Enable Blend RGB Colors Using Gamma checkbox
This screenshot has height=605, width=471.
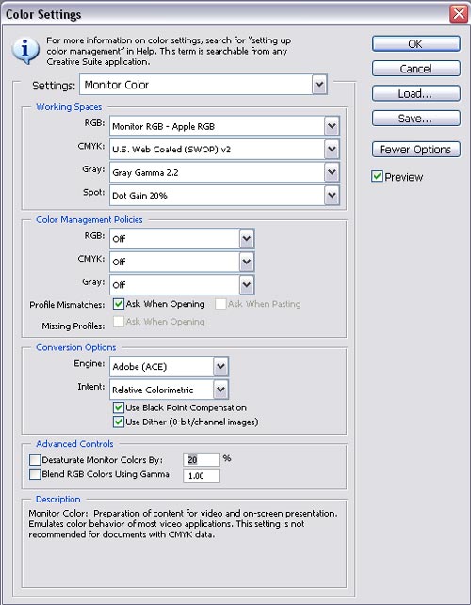[35, 474]
